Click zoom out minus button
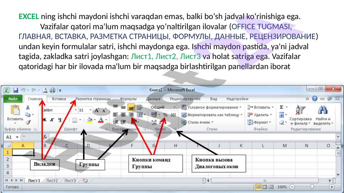Viewport: 344px width, 193px height. tap(292, 187)
